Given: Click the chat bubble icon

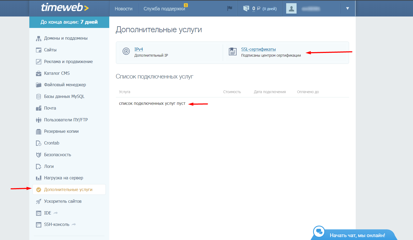Looking at the screenshot, I should pos(319,232).
